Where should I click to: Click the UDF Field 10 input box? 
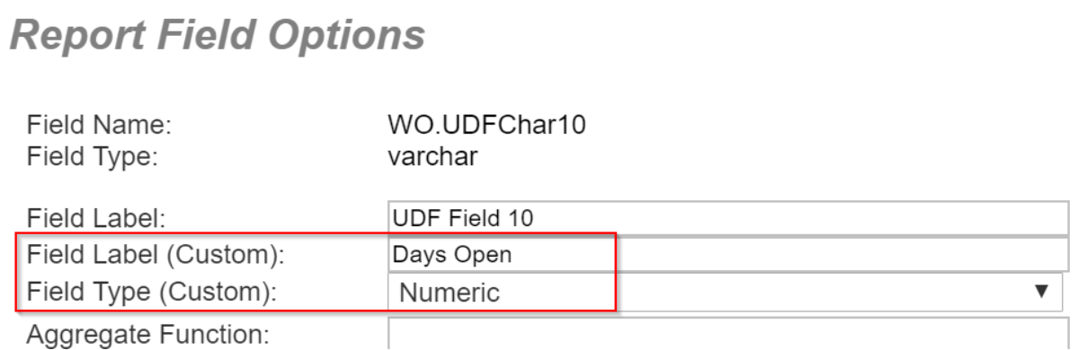click(x=726, y=218)
